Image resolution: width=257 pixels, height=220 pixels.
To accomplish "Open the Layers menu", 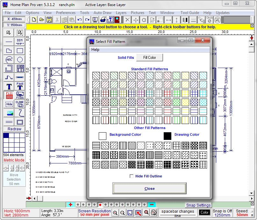I will pyautogui.click(x=121, y=13).
